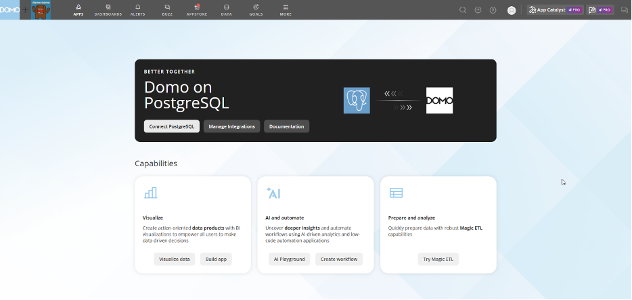Go to Dashboards in the top navigation
This screenshot has width=632, height=300.
pos(108,10)
